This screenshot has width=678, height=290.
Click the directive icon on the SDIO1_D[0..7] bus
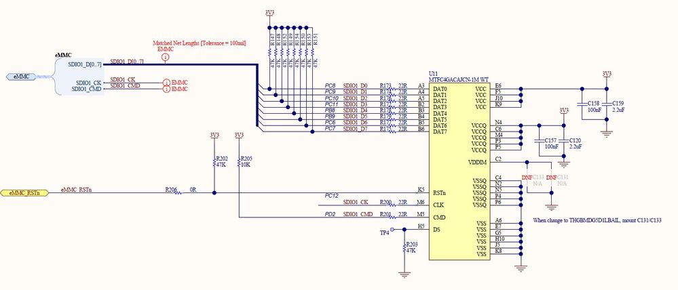165,58
